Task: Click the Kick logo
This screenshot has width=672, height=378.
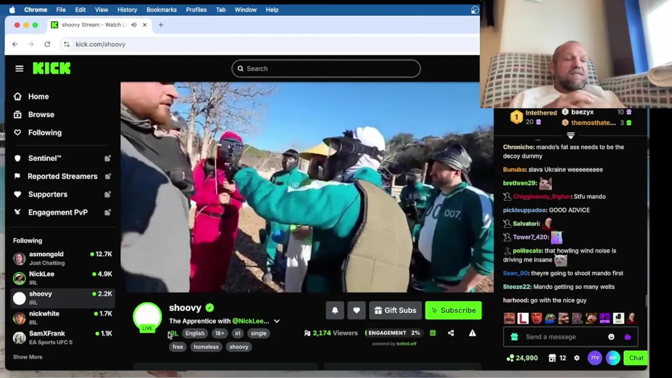Action: click(x=51, y=69)
